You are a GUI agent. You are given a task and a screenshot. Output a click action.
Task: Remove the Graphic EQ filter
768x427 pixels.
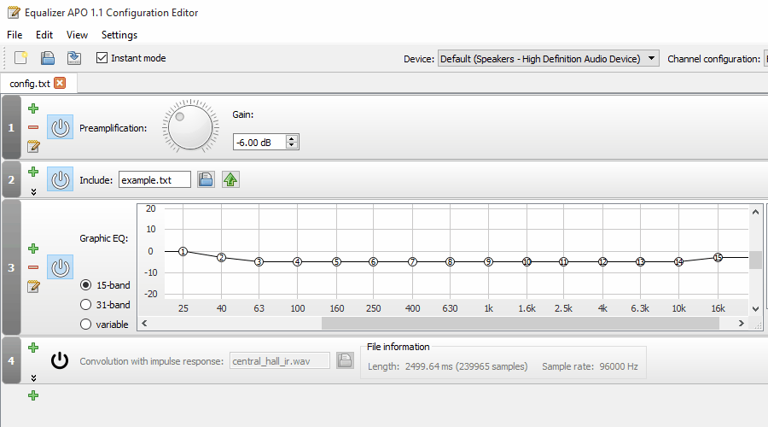point(33,267)
